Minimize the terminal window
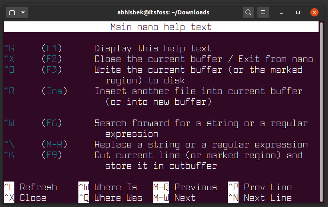This screenshot has width=328, height=207. pyautogui.click(x=284, y=12)
